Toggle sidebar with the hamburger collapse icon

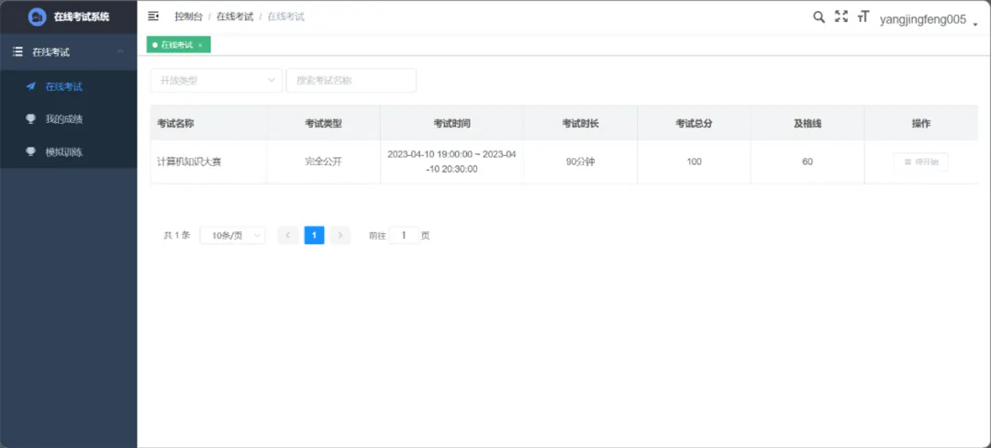coord(153,17)
